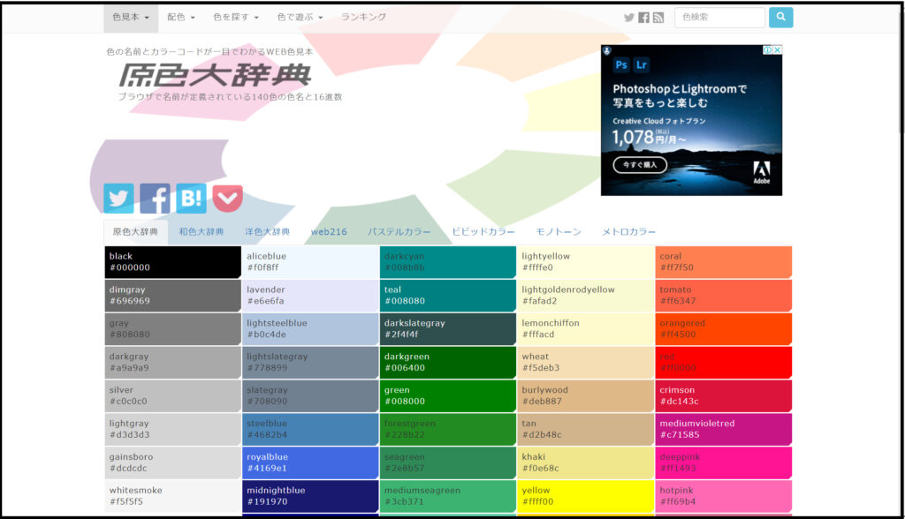Screen dimensions: 905x519
Task: Select the steelblue #4682b4 swatch
Action: 310,430
